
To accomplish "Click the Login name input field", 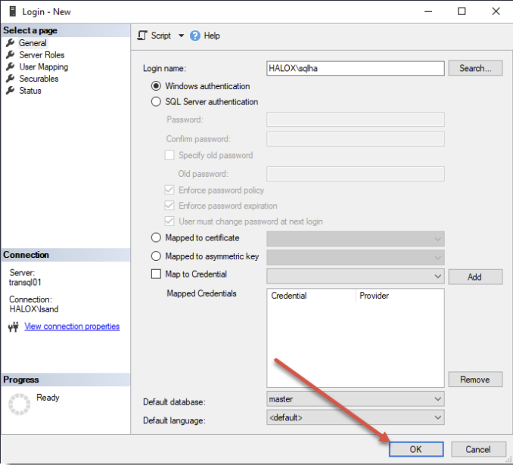I will click(356, 68).
